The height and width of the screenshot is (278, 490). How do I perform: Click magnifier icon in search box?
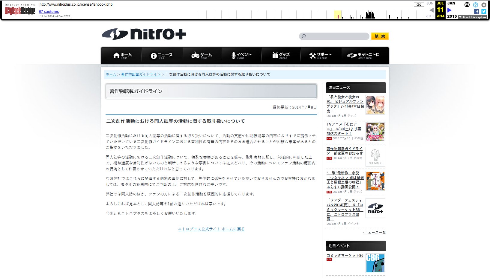click(303, 36)
